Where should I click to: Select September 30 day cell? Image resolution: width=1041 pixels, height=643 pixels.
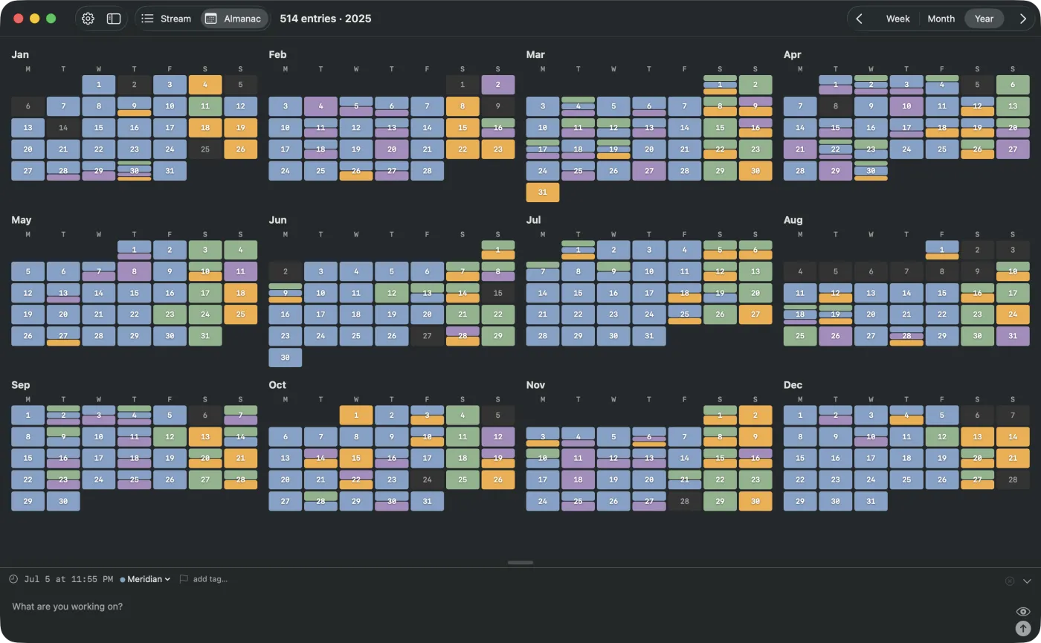[63, 501]
